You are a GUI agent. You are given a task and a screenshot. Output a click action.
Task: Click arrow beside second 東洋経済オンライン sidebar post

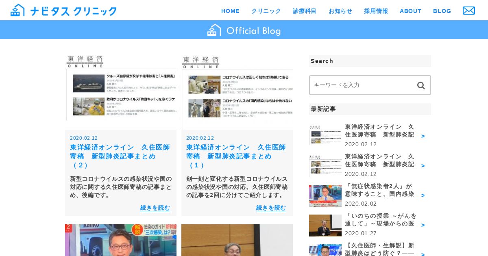[x=423, y=166]
